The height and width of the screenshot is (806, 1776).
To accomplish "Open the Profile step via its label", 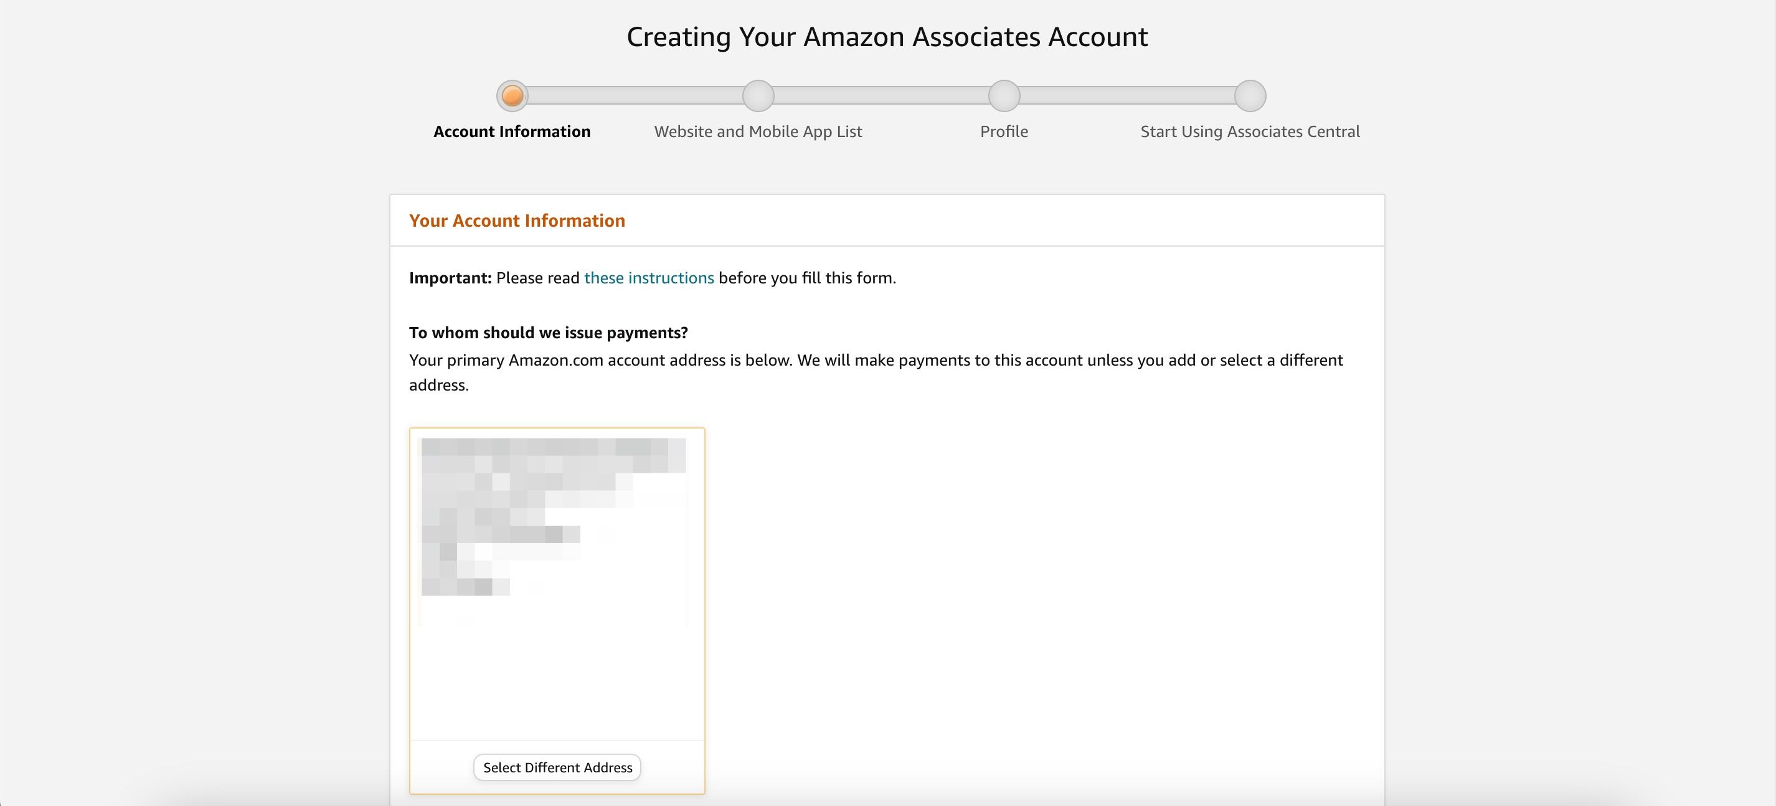I will pyautogui.click(x=1003, y=131).
